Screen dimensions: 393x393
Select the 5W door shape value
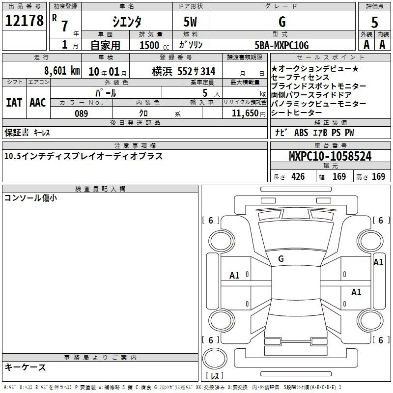pyautogui.click(x=191, y=22)
